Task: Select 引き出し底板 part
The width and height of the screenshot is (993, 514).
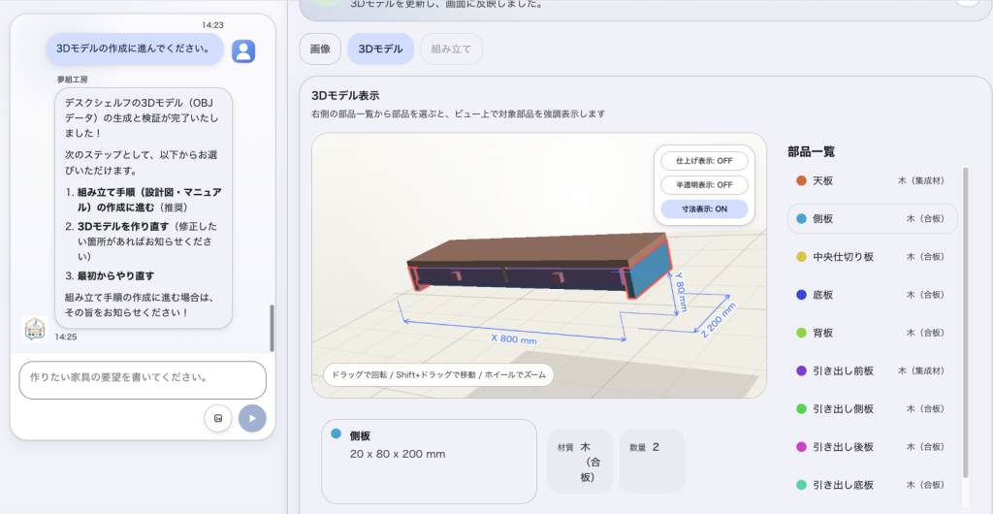Action: 872,485
